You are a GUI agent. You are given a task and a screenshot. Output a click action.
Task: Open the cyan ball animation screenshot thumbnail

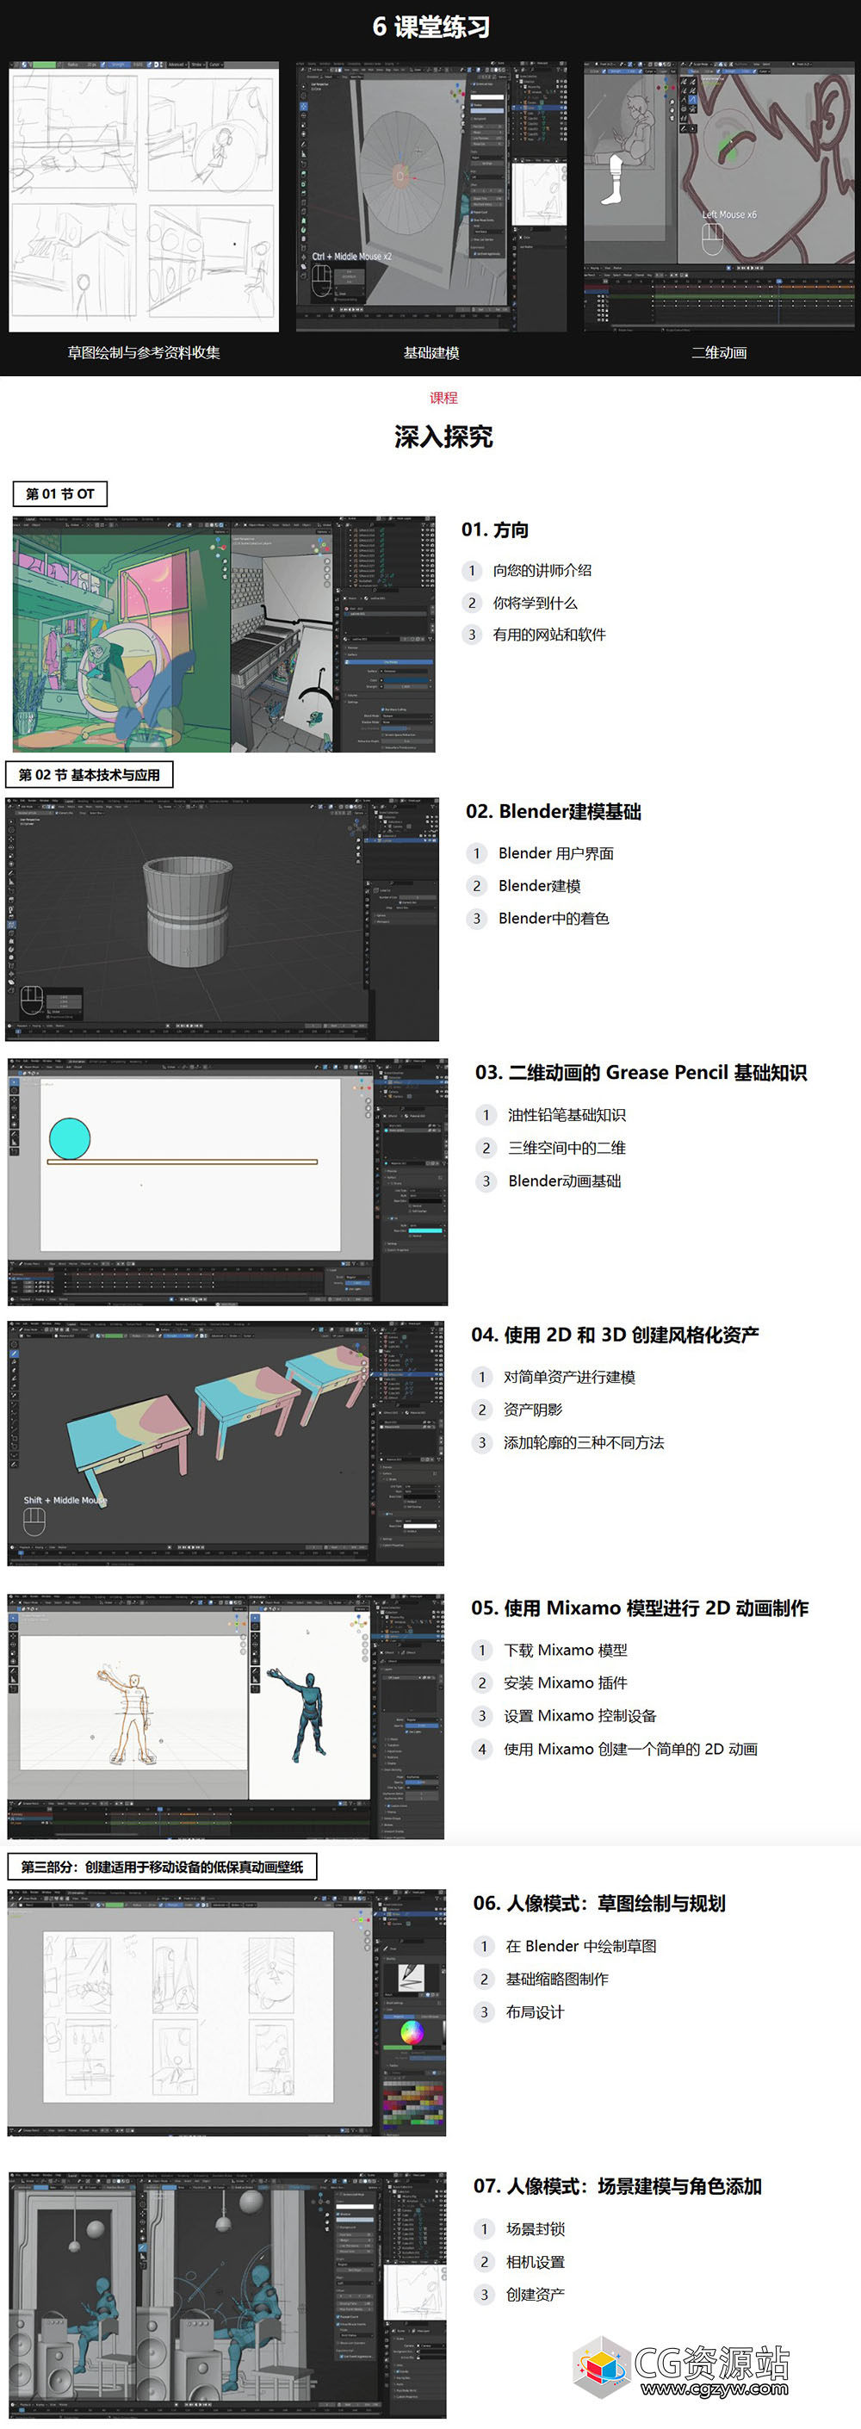tap(227, 1181)
